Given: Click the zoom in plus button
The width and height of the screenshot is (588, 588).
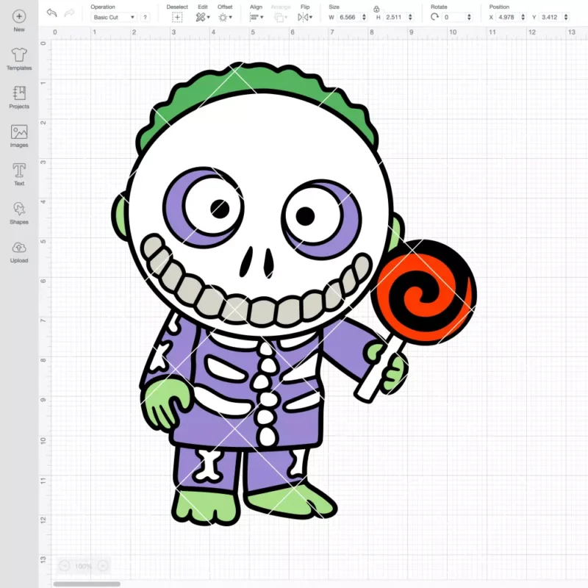Looking at the screenshot, I should pos(103,565).
